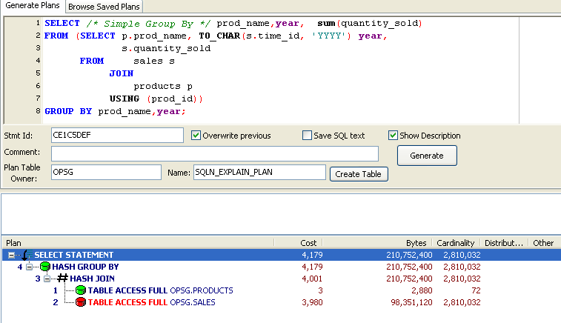Select the SELECT STATEMENT plan row
Screen dimensions: 561x323
tap(281, 255)
